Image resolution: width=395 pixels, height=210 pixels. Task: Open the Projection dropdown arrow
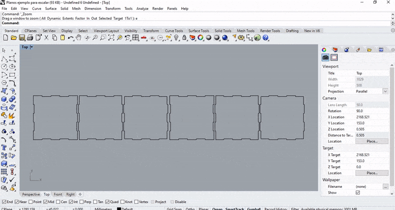385,91
